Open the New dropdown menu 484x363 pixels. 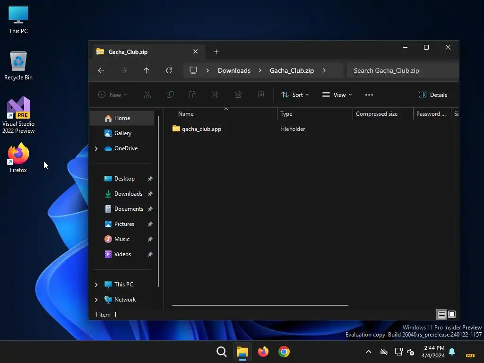(x=112, y=95)
